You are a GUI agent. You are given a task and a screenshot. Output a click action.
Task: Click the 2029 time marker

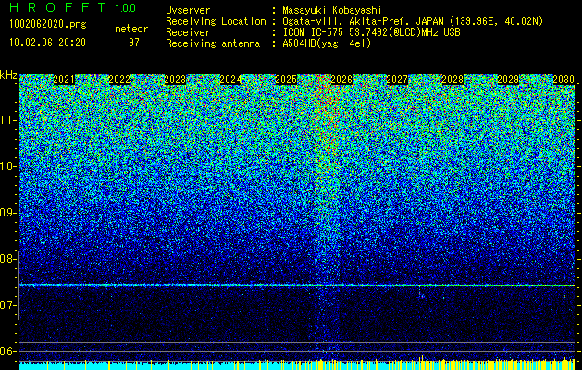[x=508, y=80]
